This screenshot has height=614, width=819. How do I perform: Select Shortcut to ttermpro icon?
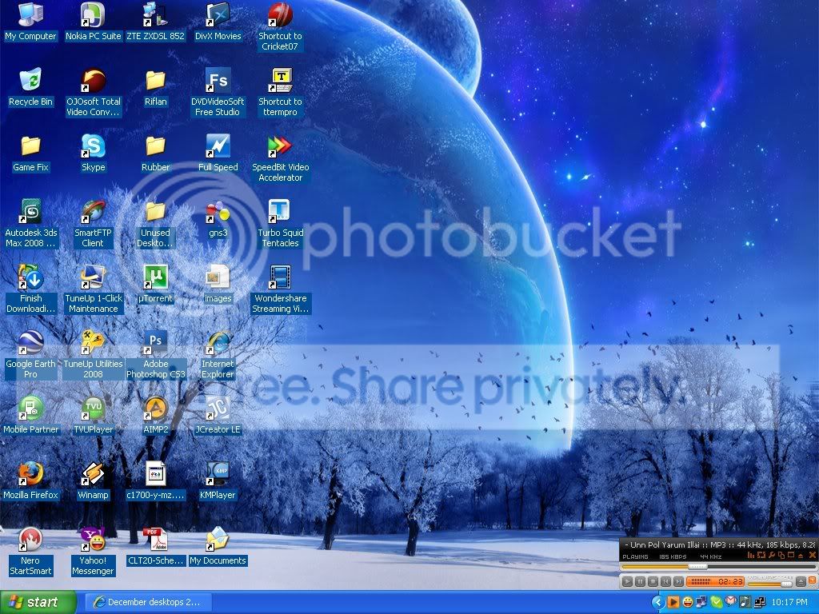281,93
